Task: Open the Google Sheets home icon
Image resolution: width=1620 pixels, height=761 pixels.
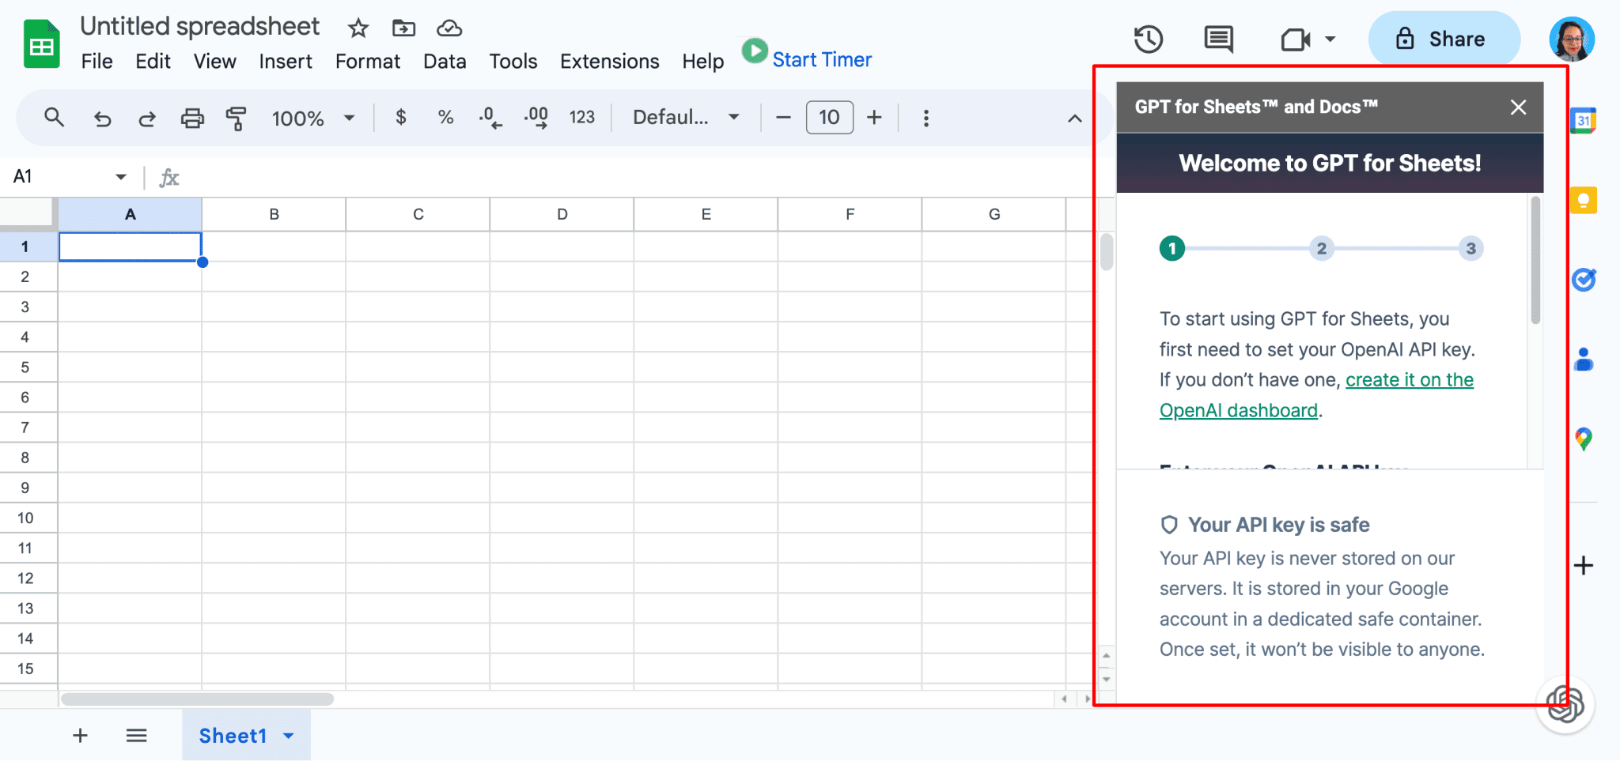Action: pos(41,46)
